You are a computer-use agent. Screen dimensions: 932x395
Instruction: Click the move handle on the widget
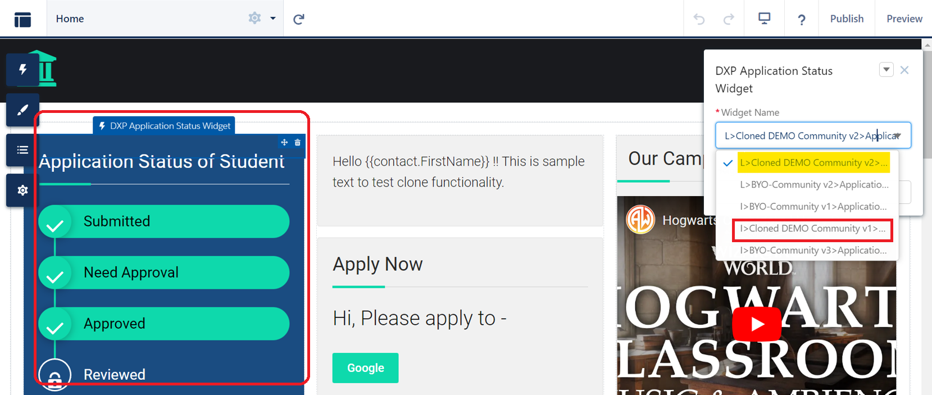click(x=284, y=143)
